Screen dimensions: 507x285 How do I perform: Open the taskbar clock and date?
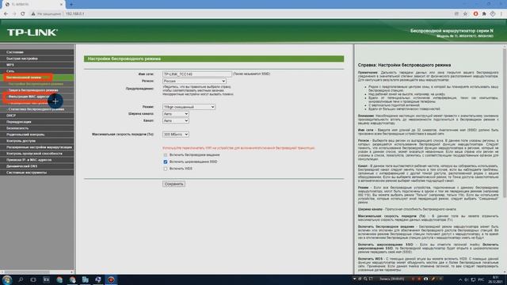click(x=496, y=279)
